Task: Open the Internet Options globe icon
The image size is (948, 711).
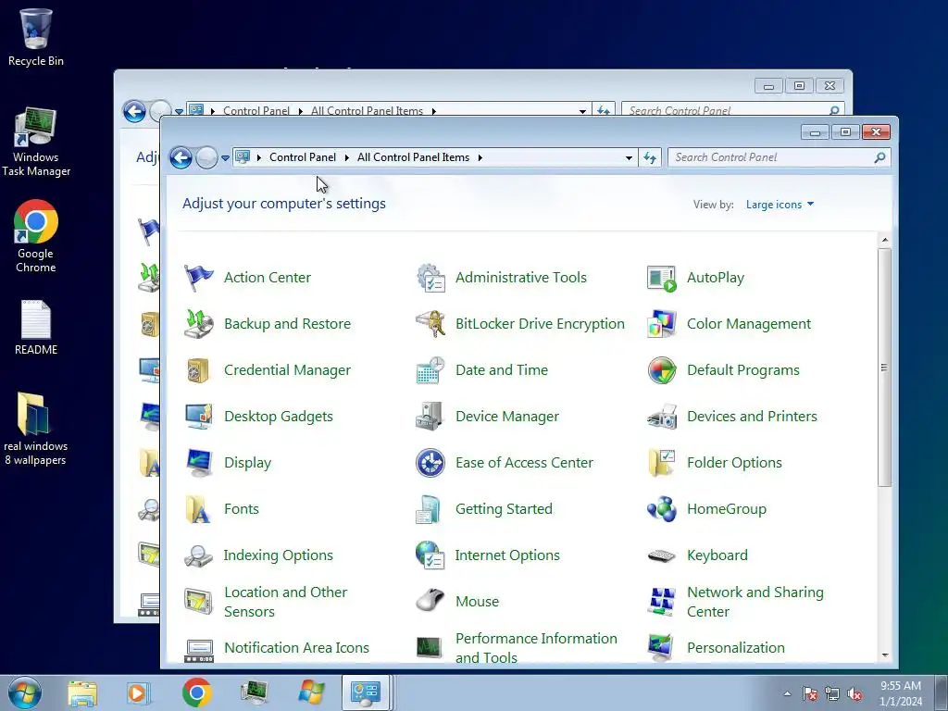Action: pos(430,555)
